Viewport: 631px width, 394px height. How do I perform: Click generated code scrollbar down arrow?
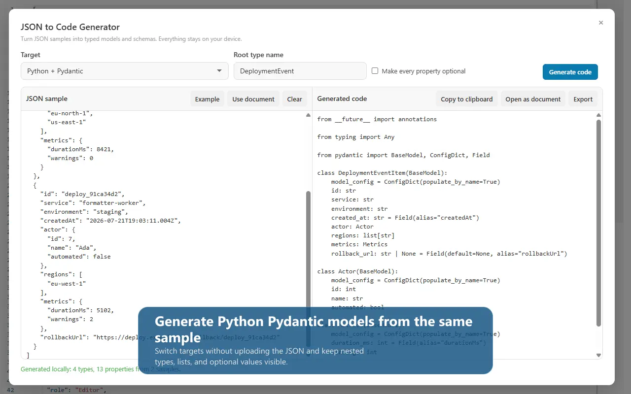click(599, 355)
